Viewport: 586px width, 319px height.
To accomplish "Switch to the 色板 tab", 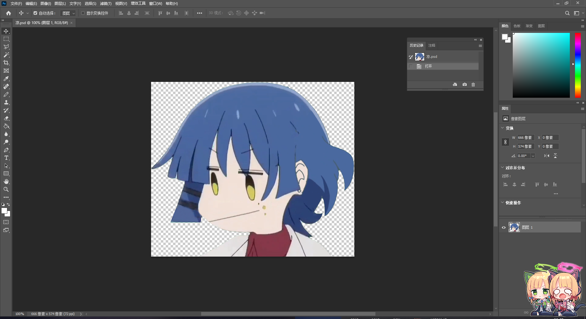I will tap(517, 26).
